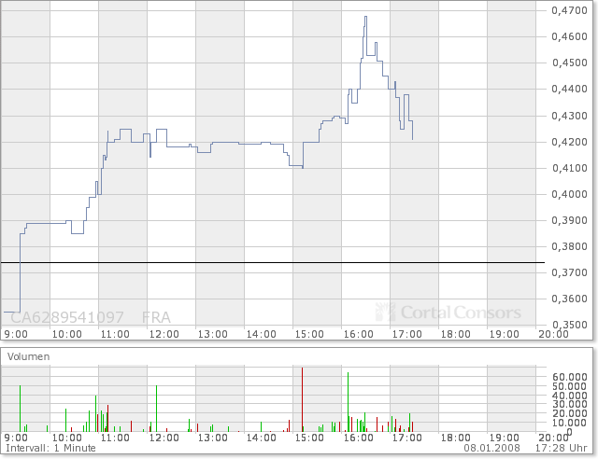
Task: Click the 0,4300 price axis label
Action: tap(569, 116)
